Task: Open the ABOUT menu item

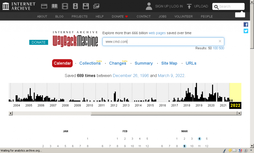Action: (42, 16)
